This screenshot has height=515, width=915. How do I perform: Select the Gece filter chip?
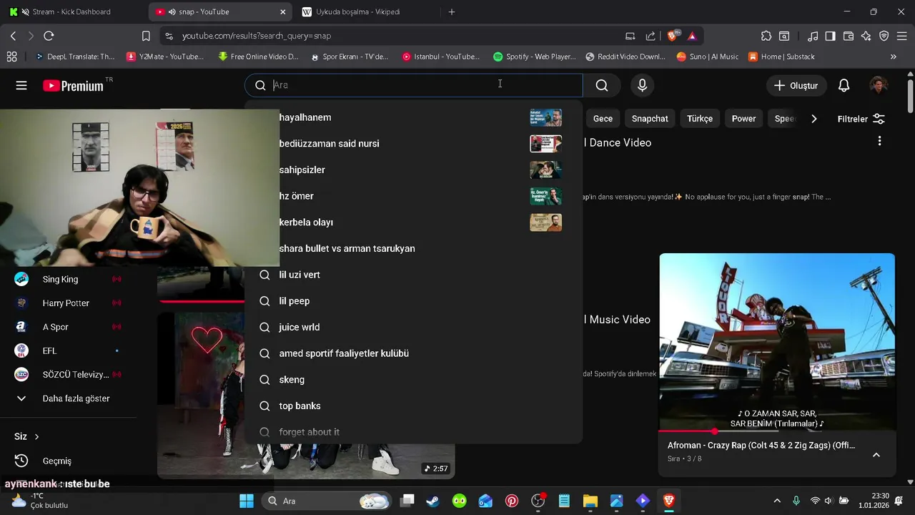(x=603, y=119)
